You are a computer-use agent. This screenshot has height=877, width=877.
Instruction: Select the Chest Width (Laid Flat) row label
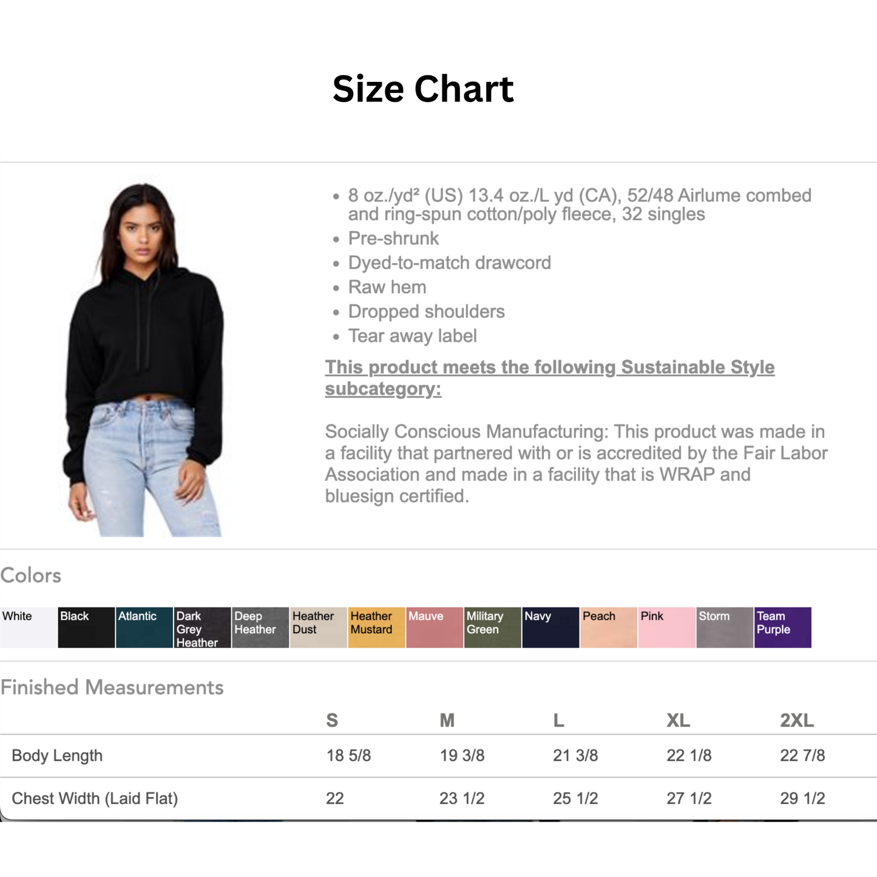[95, 798]
